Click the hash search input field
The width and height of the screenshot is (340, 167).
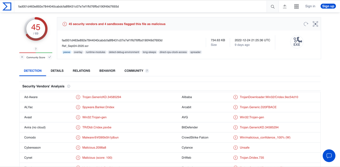pos(140,7)
